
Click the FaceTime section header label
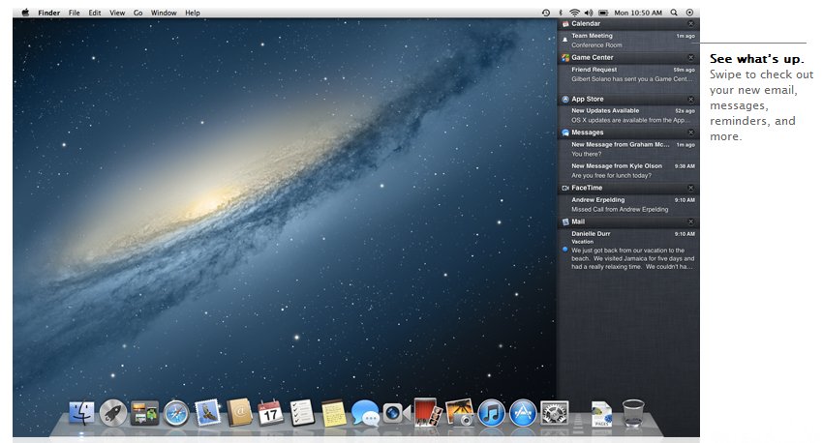tap(587, 188)
